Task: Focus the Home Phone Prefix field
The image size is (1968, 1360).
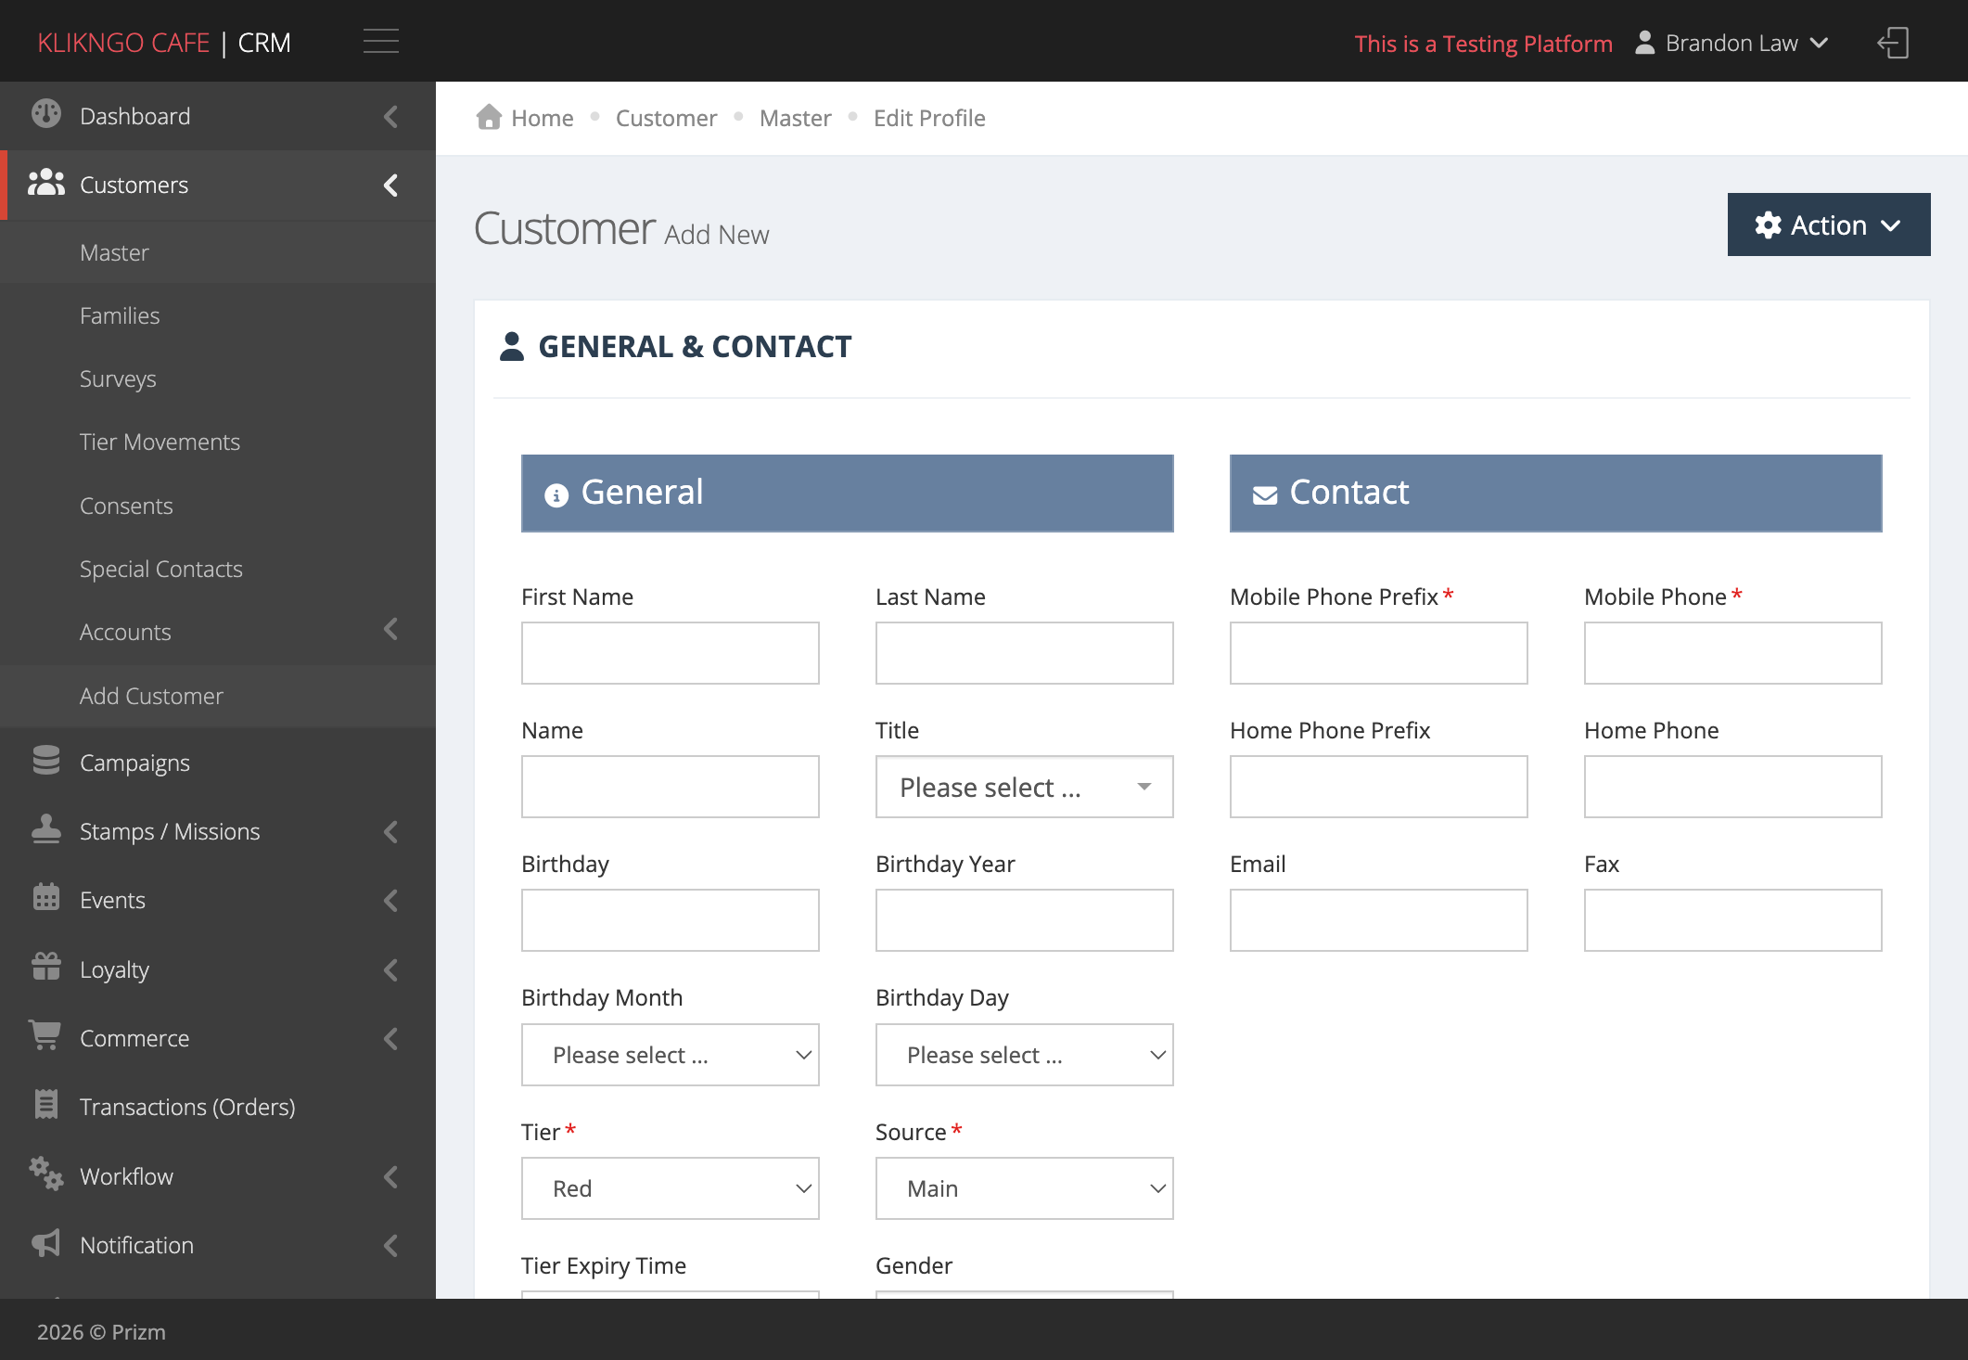Action: [x=1378, y=787]
